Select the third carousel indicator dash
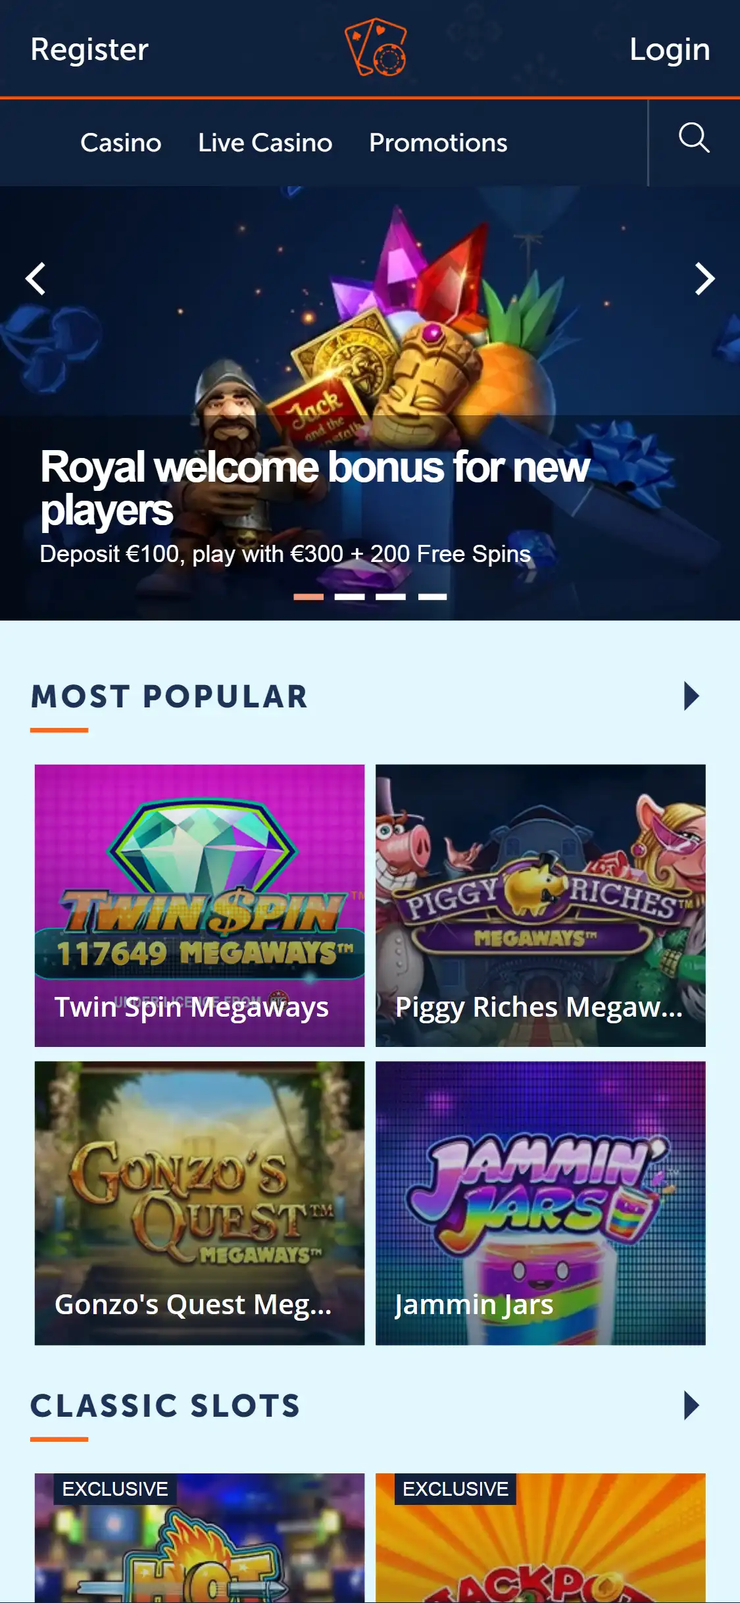740x1603 pixels. click(x=391, y=597)
